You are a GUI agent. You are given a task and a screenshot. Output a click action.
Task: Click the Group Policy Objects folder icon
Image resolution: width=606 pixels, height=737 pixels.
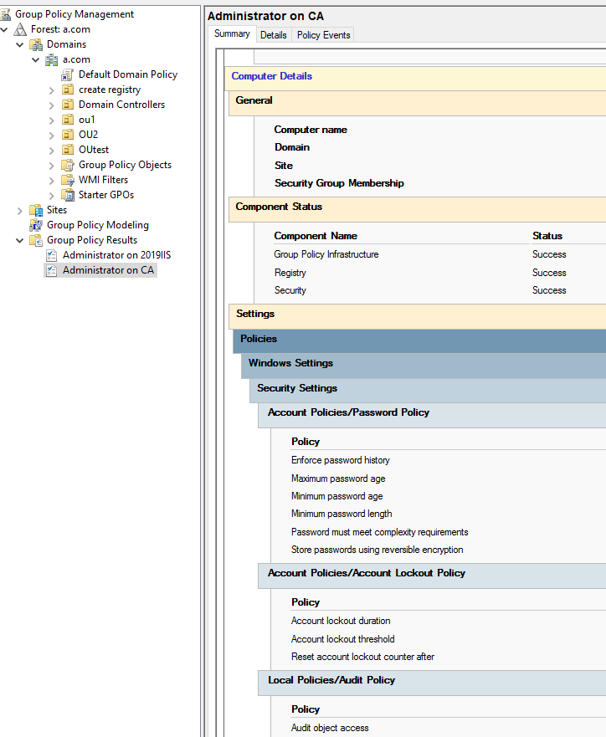point(68,165)
